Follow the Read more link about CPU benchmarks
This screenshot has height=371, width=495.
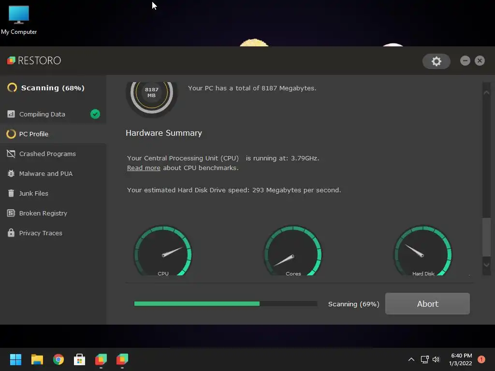tap(144, 168)
